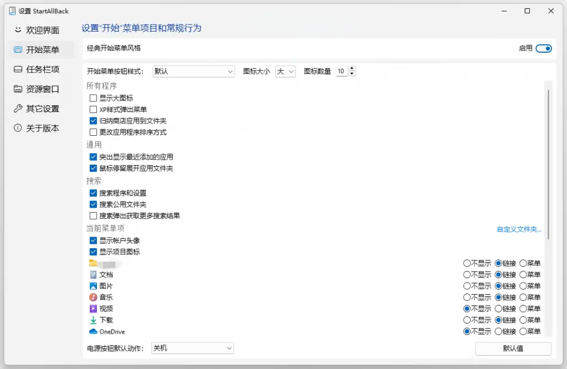Uncheck 突出显示最近添加的应用
Image resolution: width=567 pixels, height=369 pixels.
pos(93,157)
